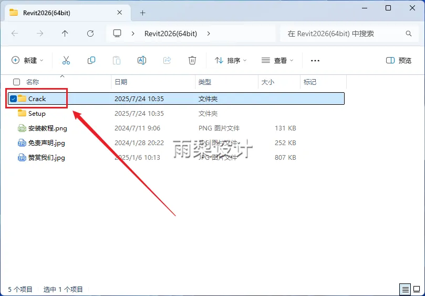The height and width of the screenshot is (296, 425).
Task: Click the 807 KB size value
Action: pos(285,157)
